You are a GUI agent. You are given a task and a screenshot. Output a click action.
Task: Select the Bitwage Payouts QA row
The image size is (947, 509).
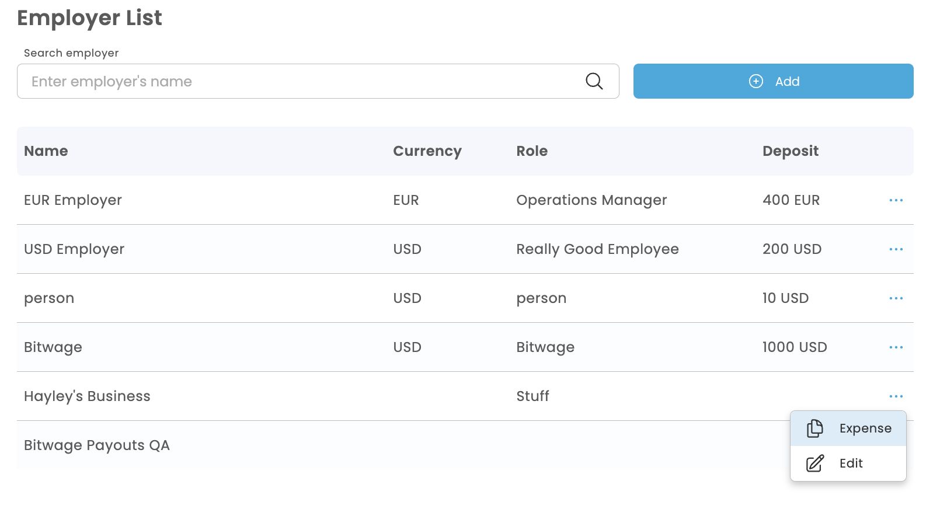pos(97,445)
